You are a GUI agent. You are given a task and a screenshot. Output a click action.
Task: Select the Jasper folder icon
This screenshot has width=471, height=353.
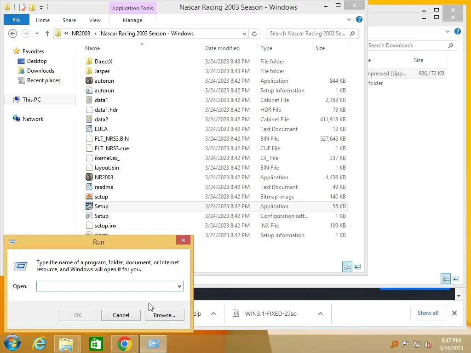pos(89,71)
